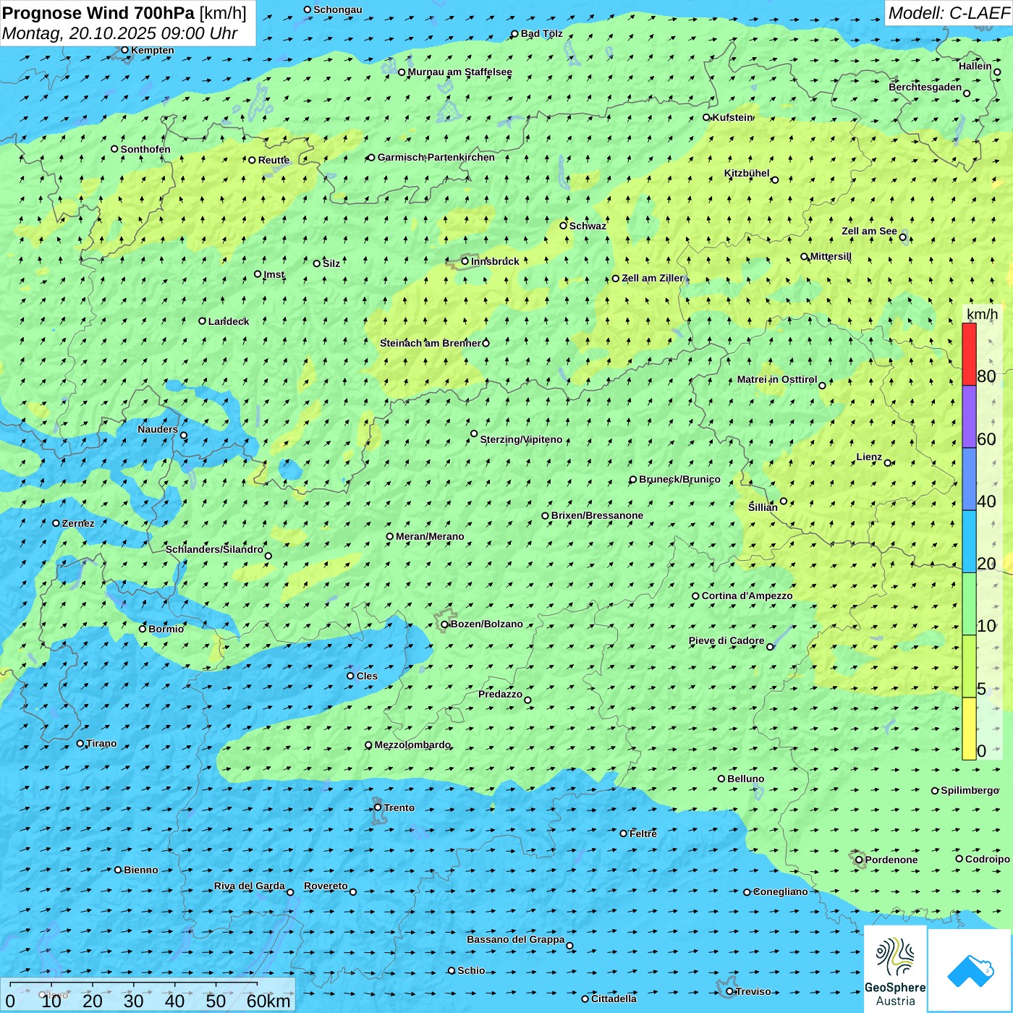
Task: Click the yellow 0 km/h legend segment
Action: [969, 729]
